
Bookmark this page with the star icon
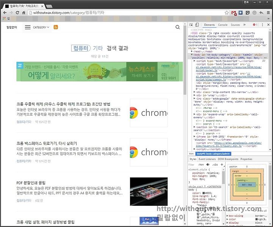[226, 13]
